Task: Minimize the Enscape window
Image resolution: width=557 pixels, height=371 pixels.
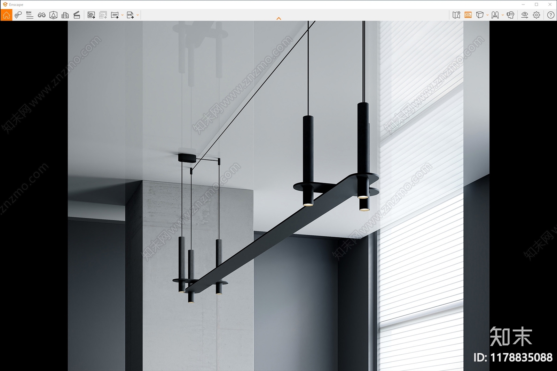Action: 523,5
